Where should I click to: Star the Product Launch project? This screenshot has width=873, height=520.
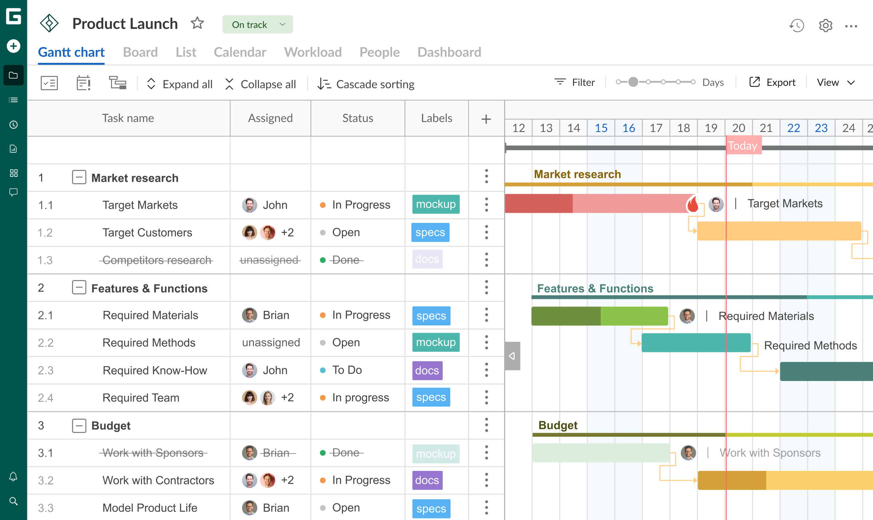(197, 23)
